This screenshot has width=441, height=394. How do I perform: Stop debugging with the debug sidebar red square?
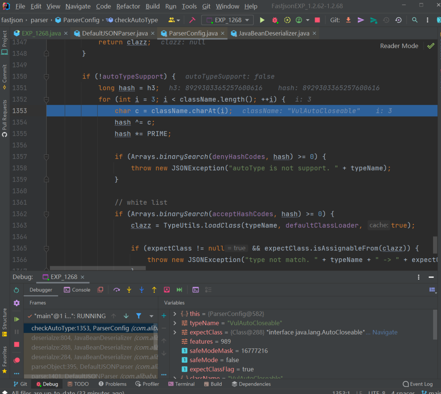pyautogui.click(x=17, y=344)
